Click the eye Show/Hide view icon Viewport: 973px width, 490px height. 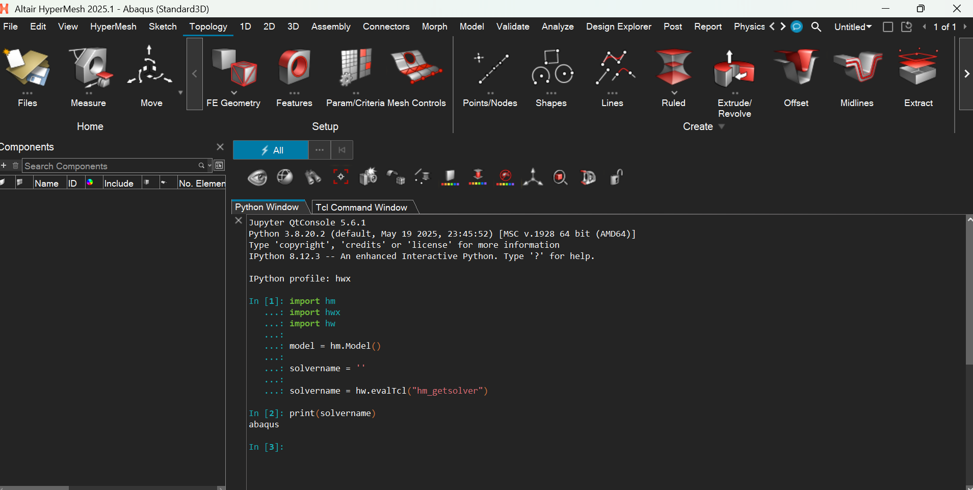(x=257, y=177)
